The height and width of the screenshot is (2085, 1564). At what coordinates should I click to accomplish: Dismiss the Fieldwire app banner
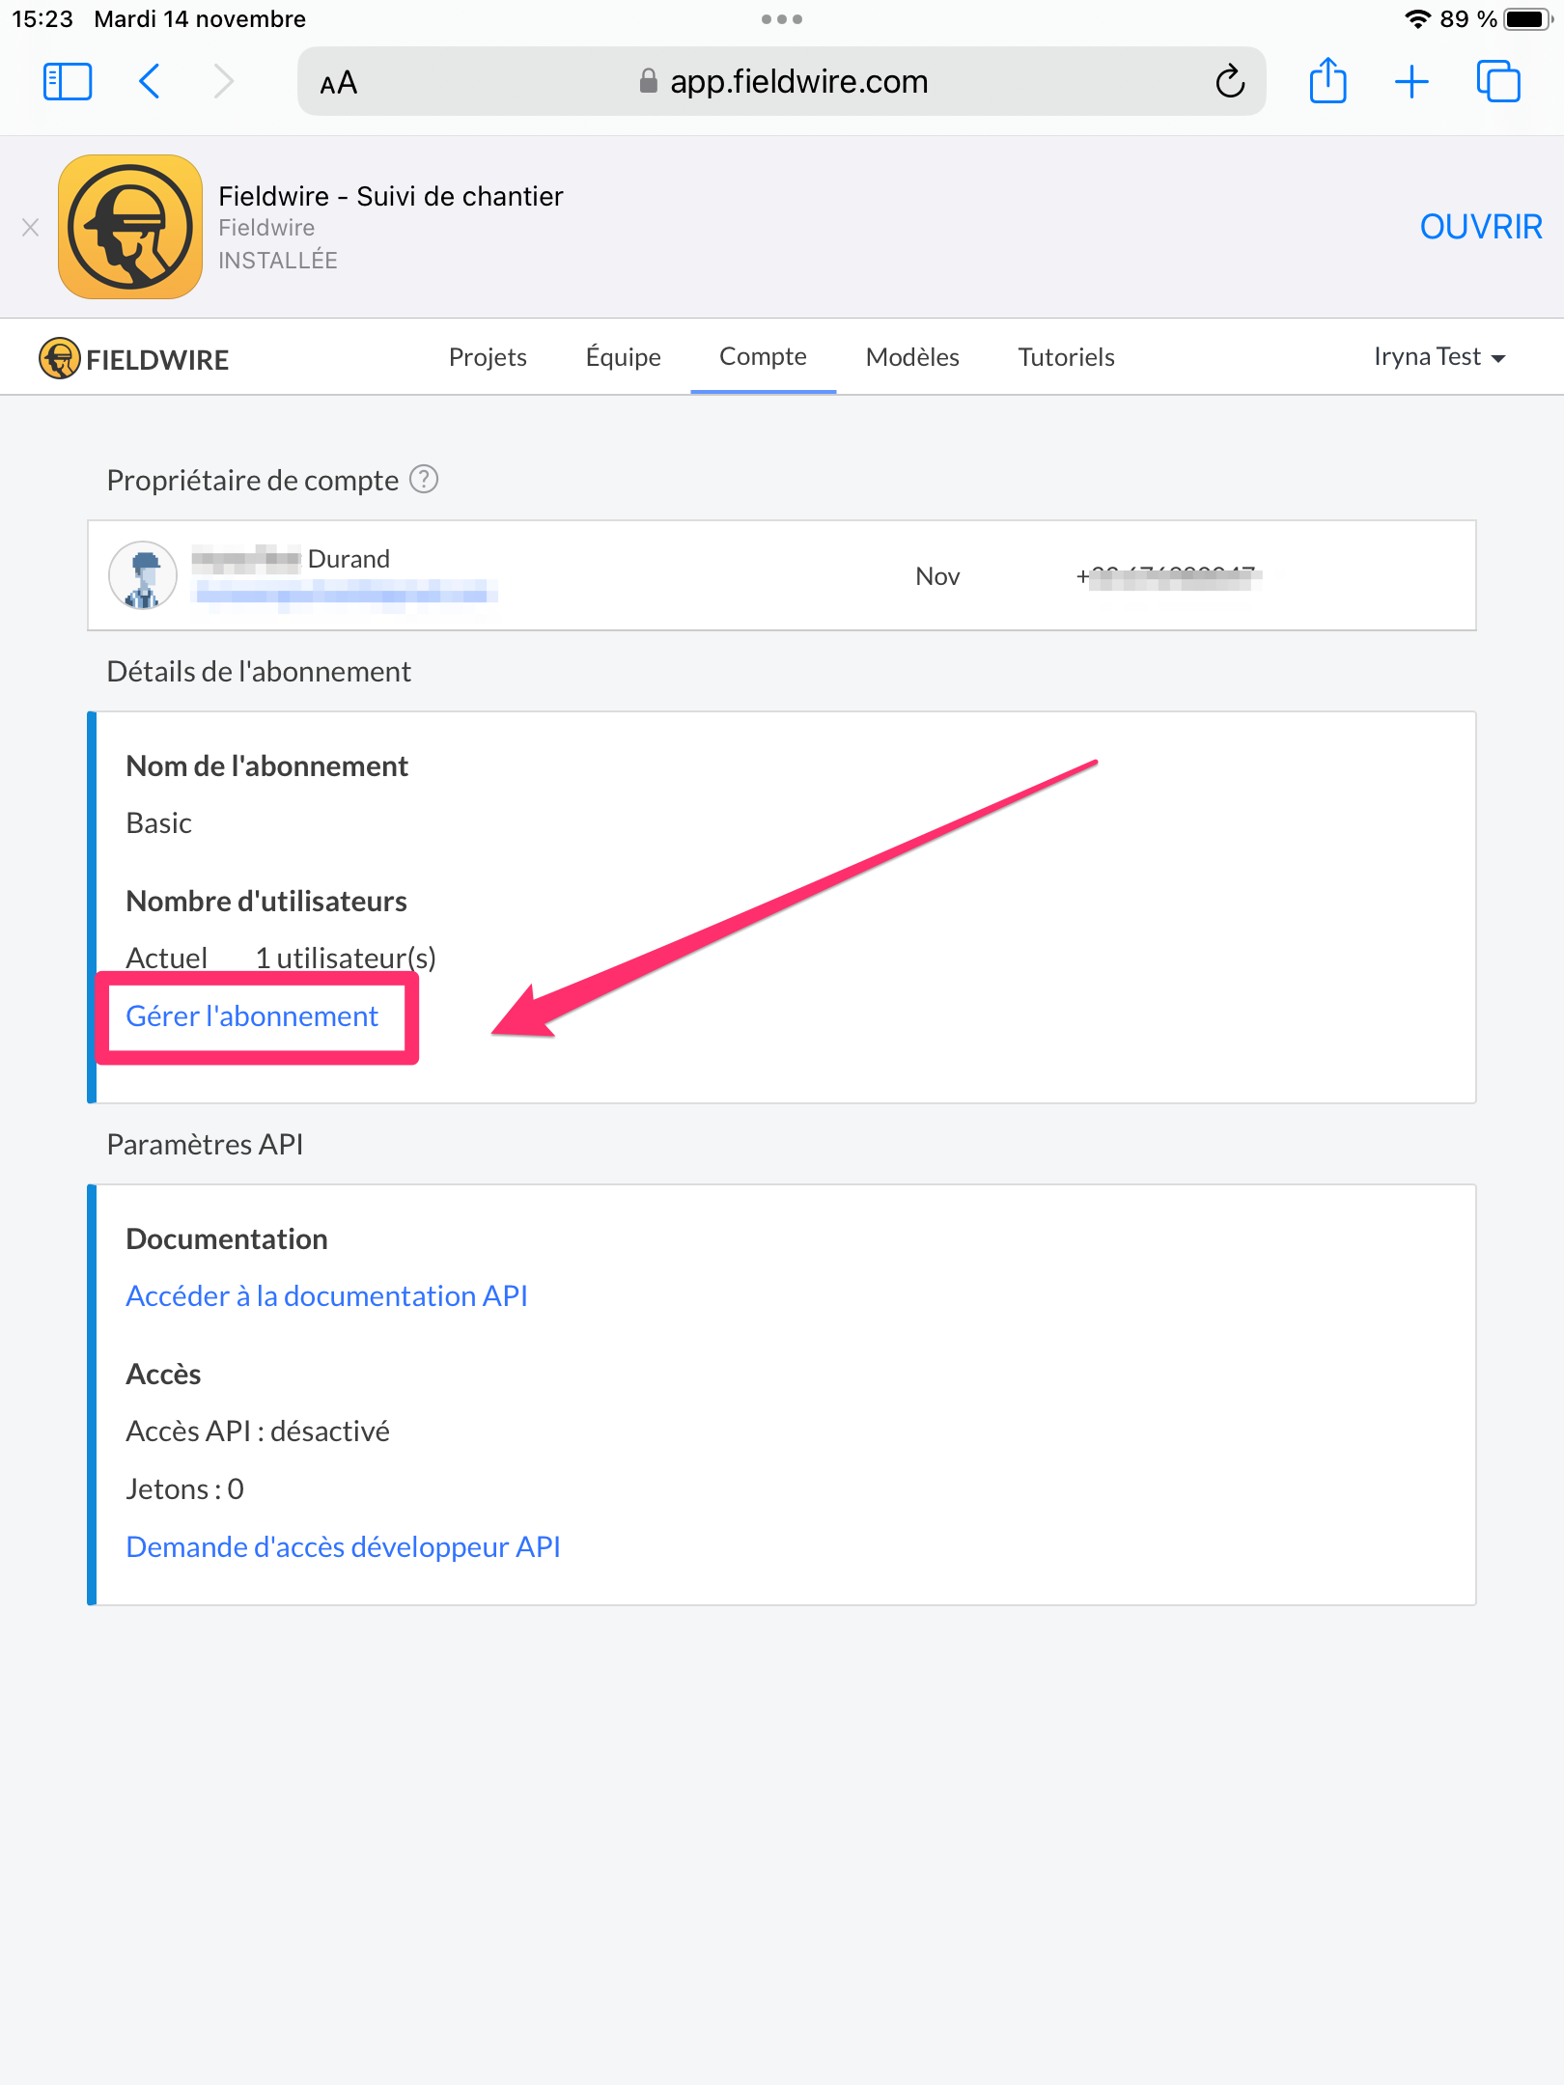[x=31, y=228]
